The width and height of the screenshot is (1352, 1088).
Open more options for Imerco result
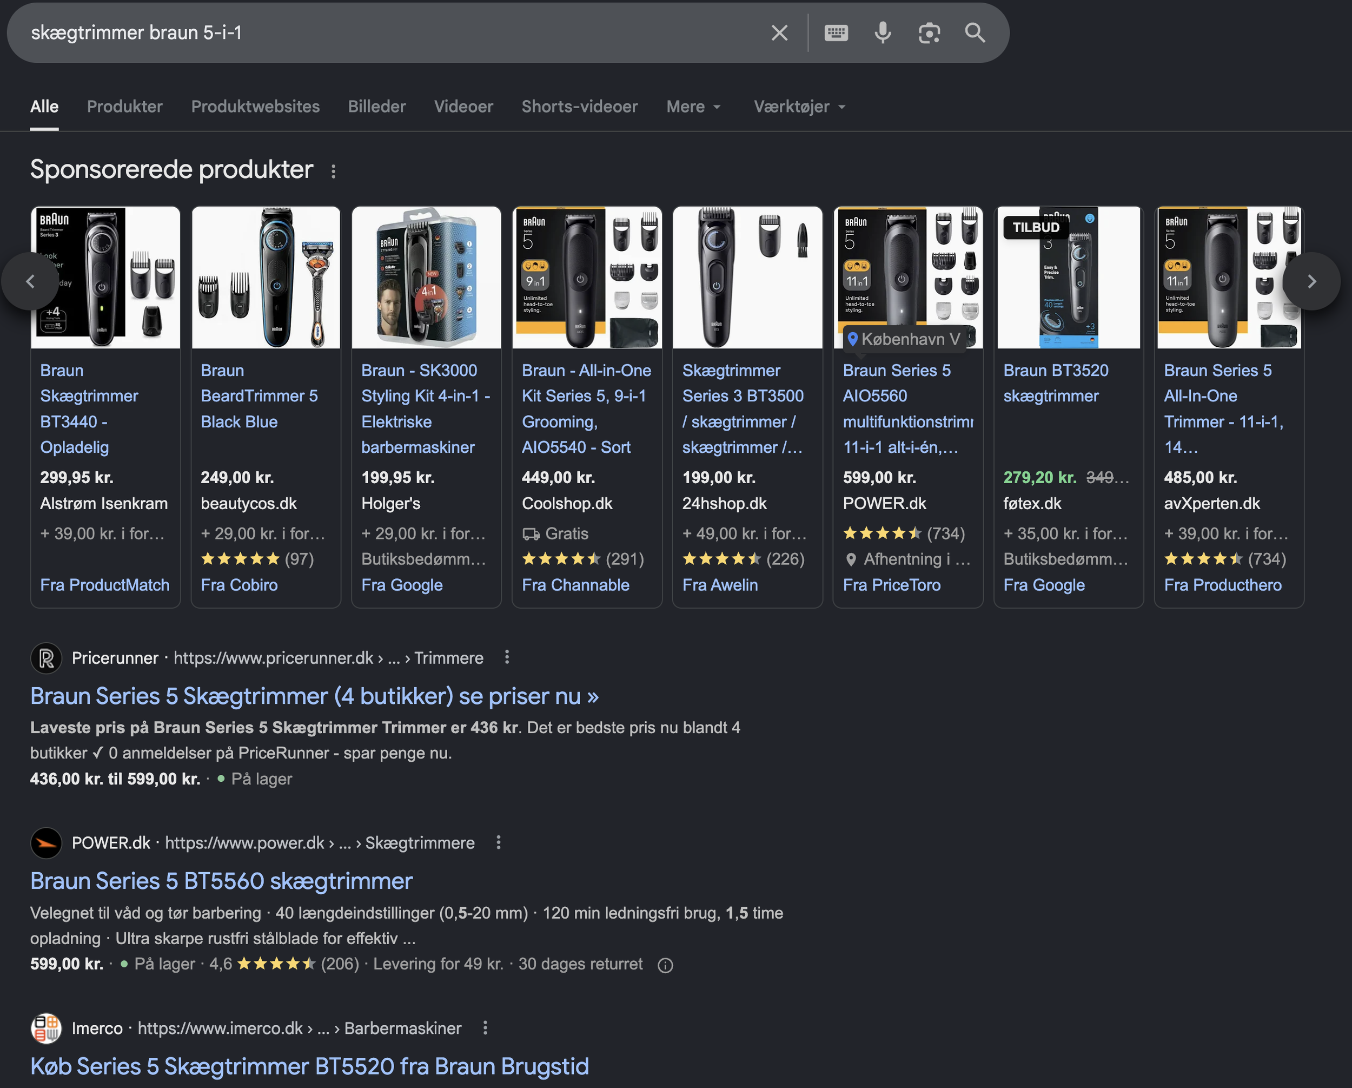click(485, 1027)
